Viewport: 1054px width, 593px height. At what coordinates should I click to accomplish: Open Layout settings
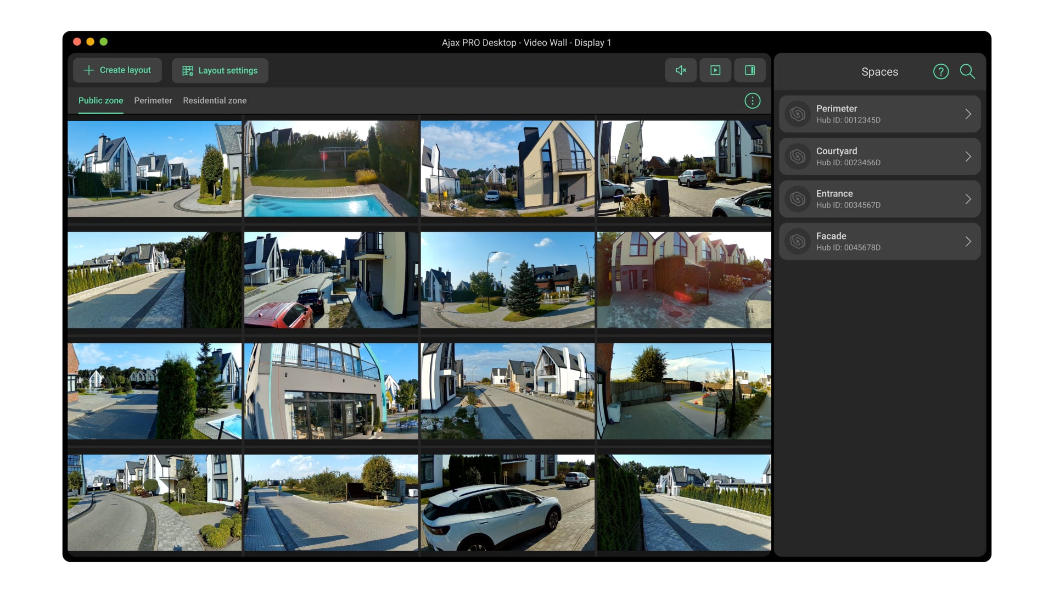(220, 71)
